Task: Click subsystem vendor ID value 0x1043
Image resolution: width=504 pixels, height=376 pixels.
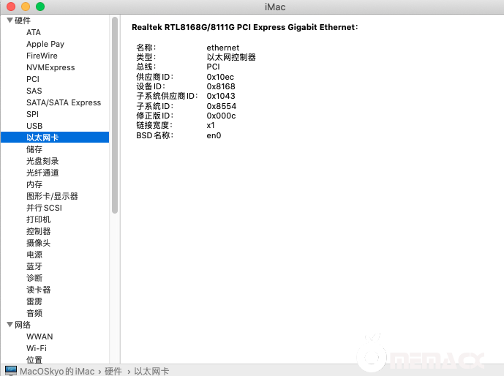Action: [x=221, y=96]
